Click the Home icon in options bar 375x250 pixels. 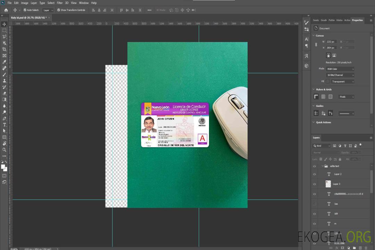click(x=6, y=10)
